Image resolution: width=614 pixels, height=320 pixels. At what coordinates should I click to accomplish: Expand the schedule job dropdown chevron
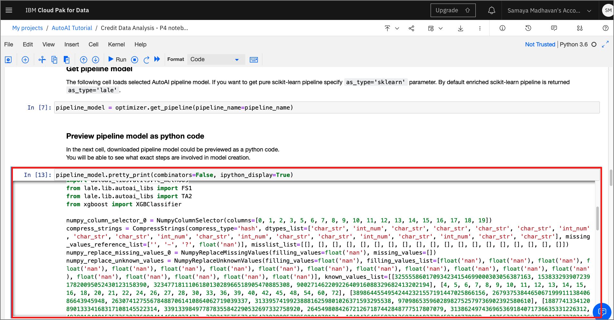click(441, 28)
